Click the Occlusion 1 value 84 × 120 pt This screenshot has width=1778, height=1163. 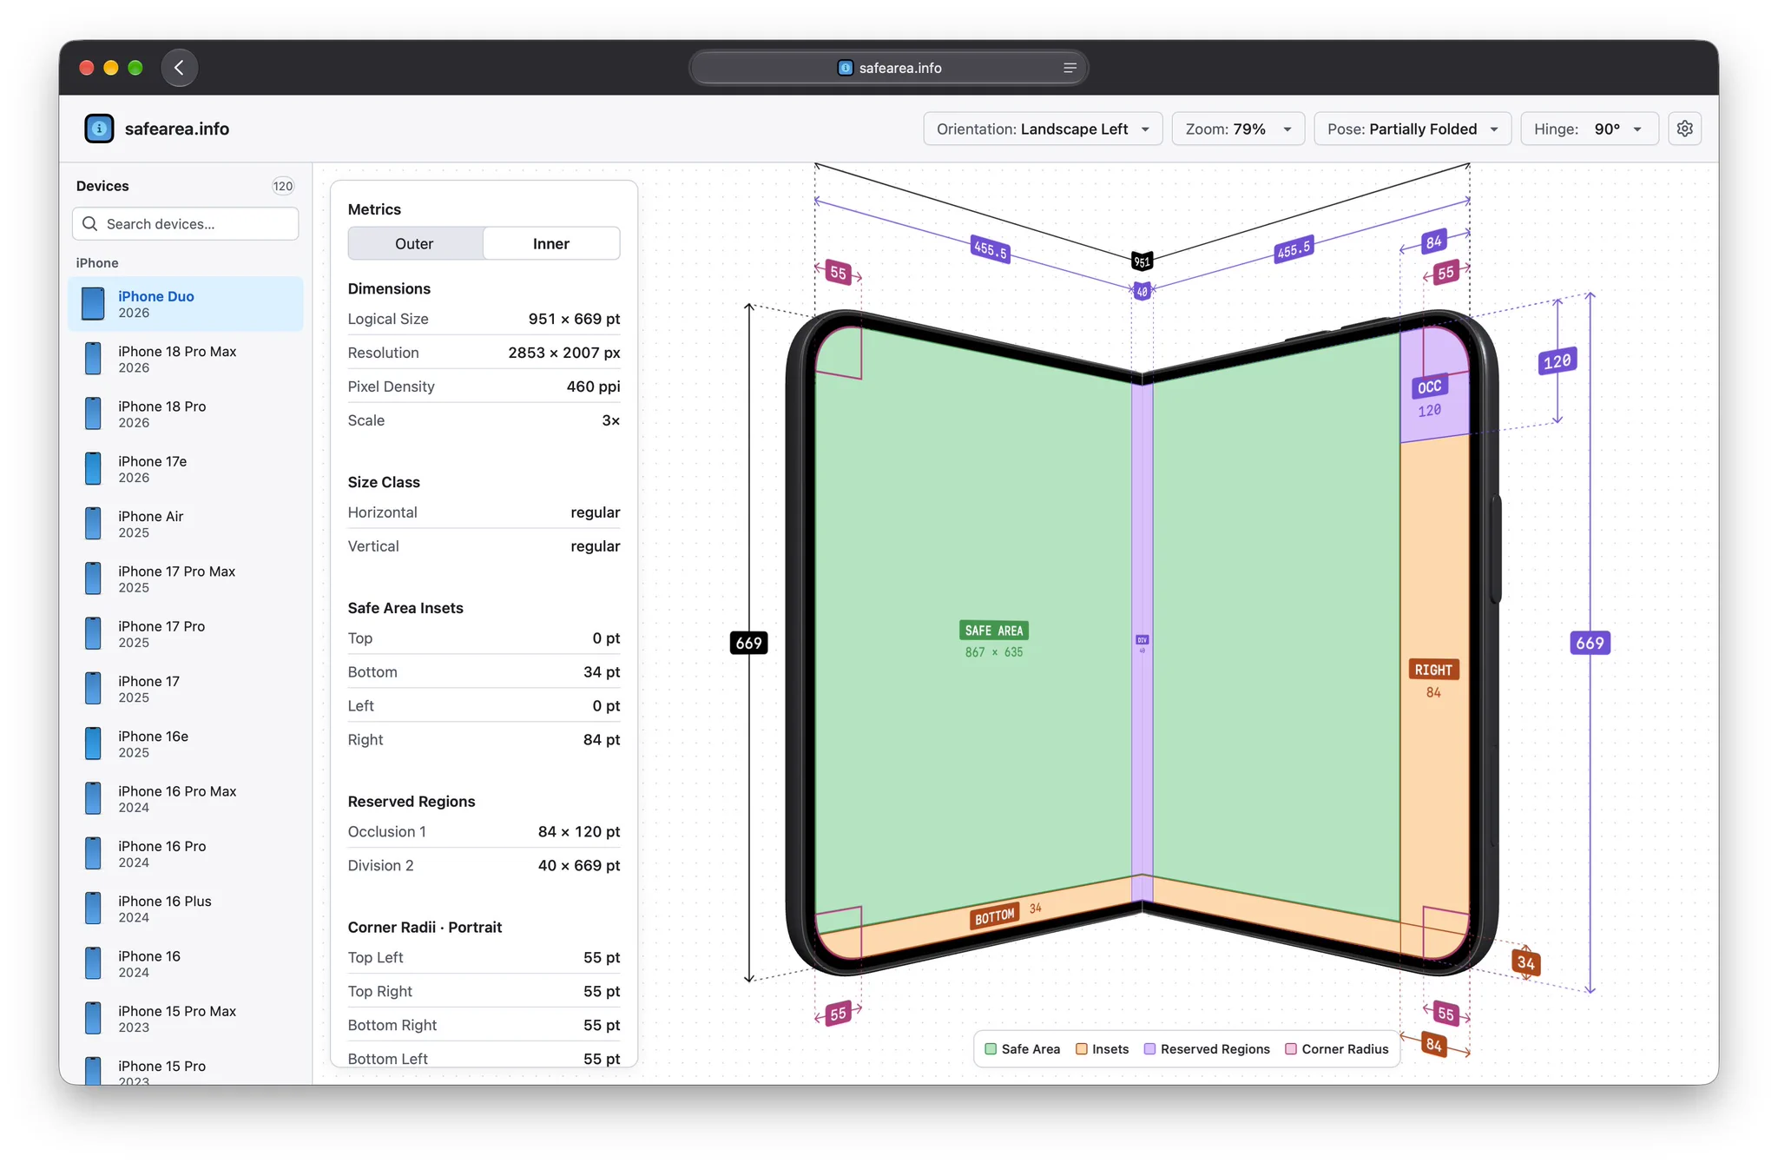tap(579, 831)
